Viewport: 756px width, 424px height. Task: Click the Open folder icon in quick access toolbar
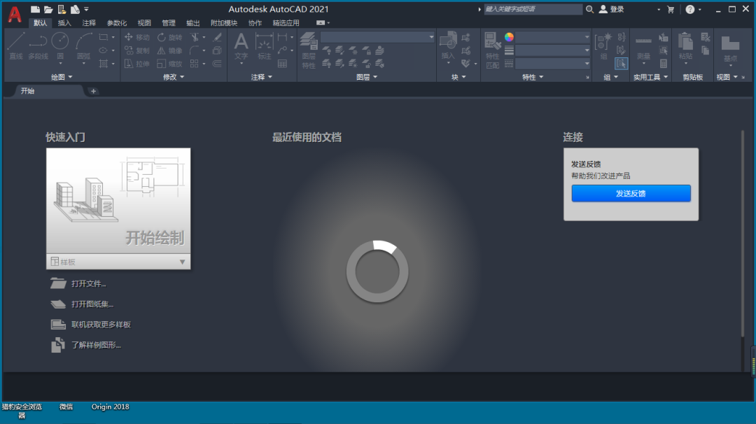(x=48, y=9)
